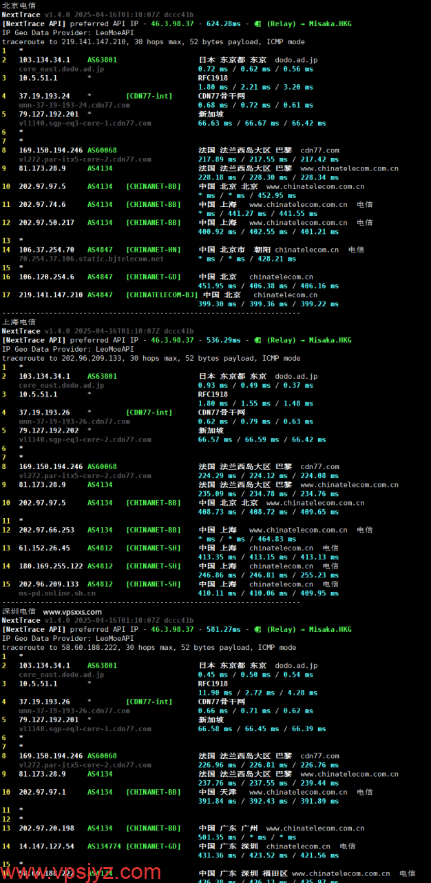Image resolution: width=431 pixels, height=883 pixels.
Task: Click latency '431.36 ms / 423.52 ms / 421.56 ms'
Action: [268, 855]
